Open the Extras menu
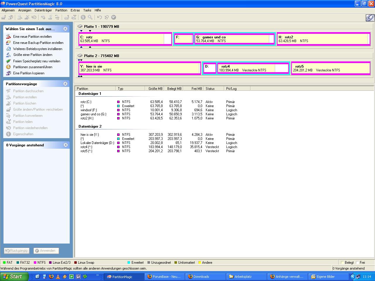This screenshot has width=375, height=281. coord(75,10)
